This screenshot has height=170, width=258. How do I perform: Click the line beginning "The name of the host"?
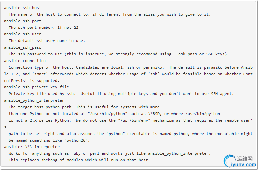point(110,14)
